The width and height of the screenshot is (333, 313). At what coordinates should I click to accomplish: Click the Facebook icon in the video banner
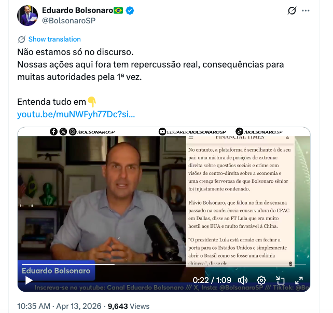coord(54,132)
